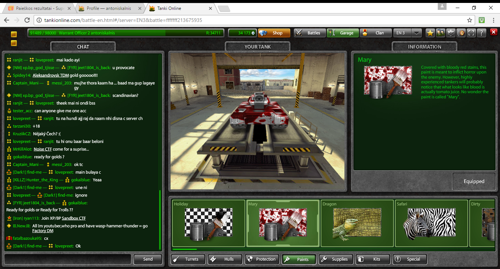500x269 pixels.
Task: Open the Clan panel
Action: click(376, 33)
